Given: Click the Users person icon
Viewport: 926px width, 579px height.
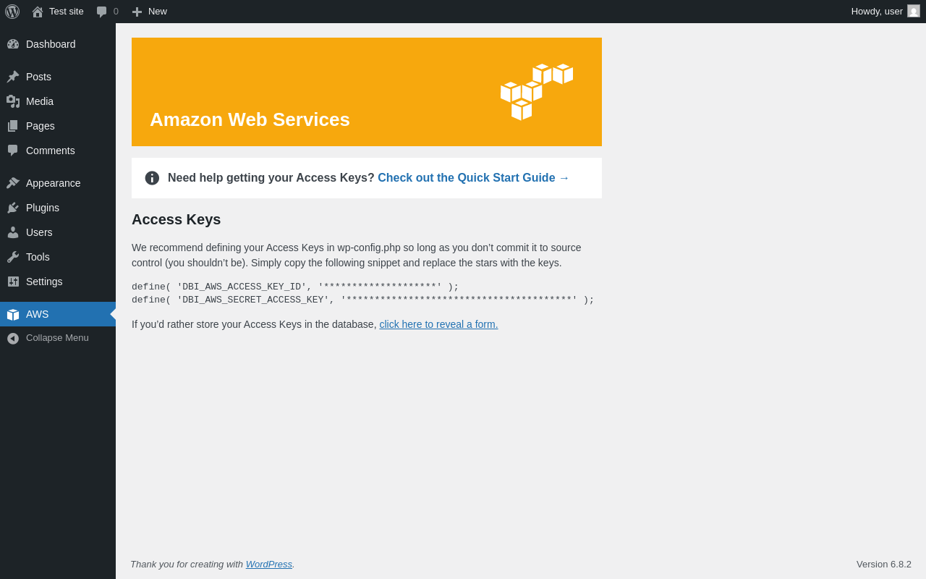Looking at the screenshot, I should click(x=13, y=232).
